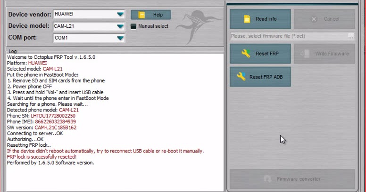Click 'Searching for a phone' log line
366x192 pixels.
click(47, 104)
